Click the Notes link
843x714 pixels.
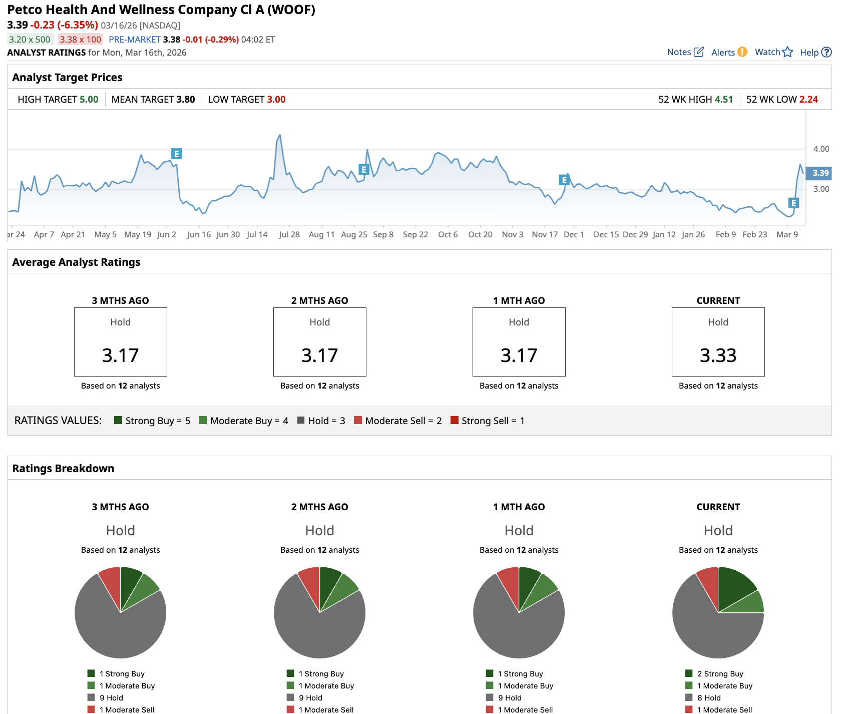click(x=679, y=52)
